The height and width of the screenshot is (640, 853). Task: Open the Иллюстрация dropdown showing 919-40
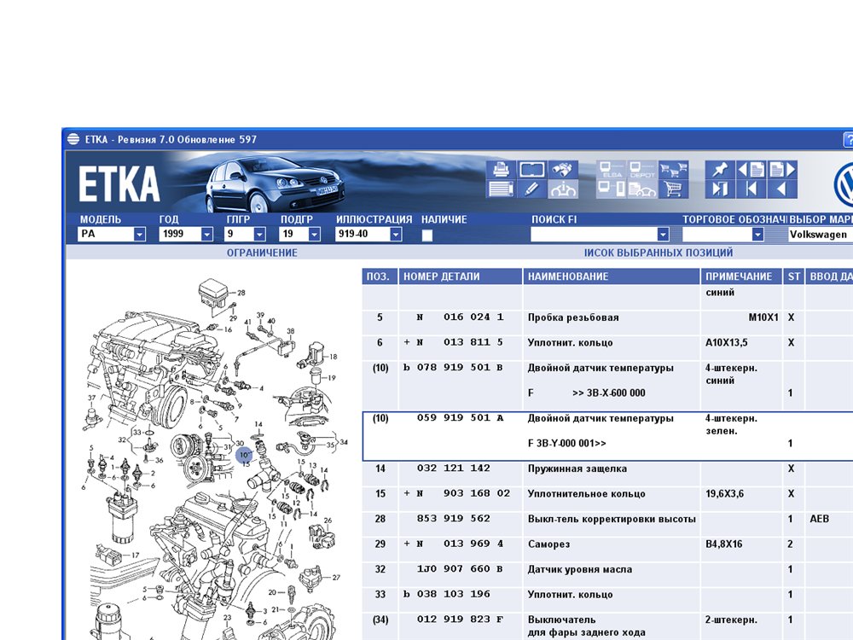click(x=396, y=234)
